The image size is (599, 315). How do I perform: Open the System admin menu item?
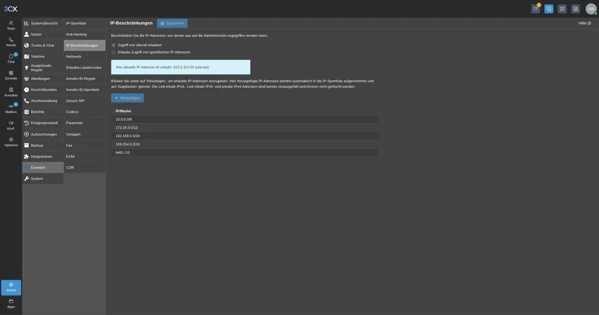click(43, 179)
